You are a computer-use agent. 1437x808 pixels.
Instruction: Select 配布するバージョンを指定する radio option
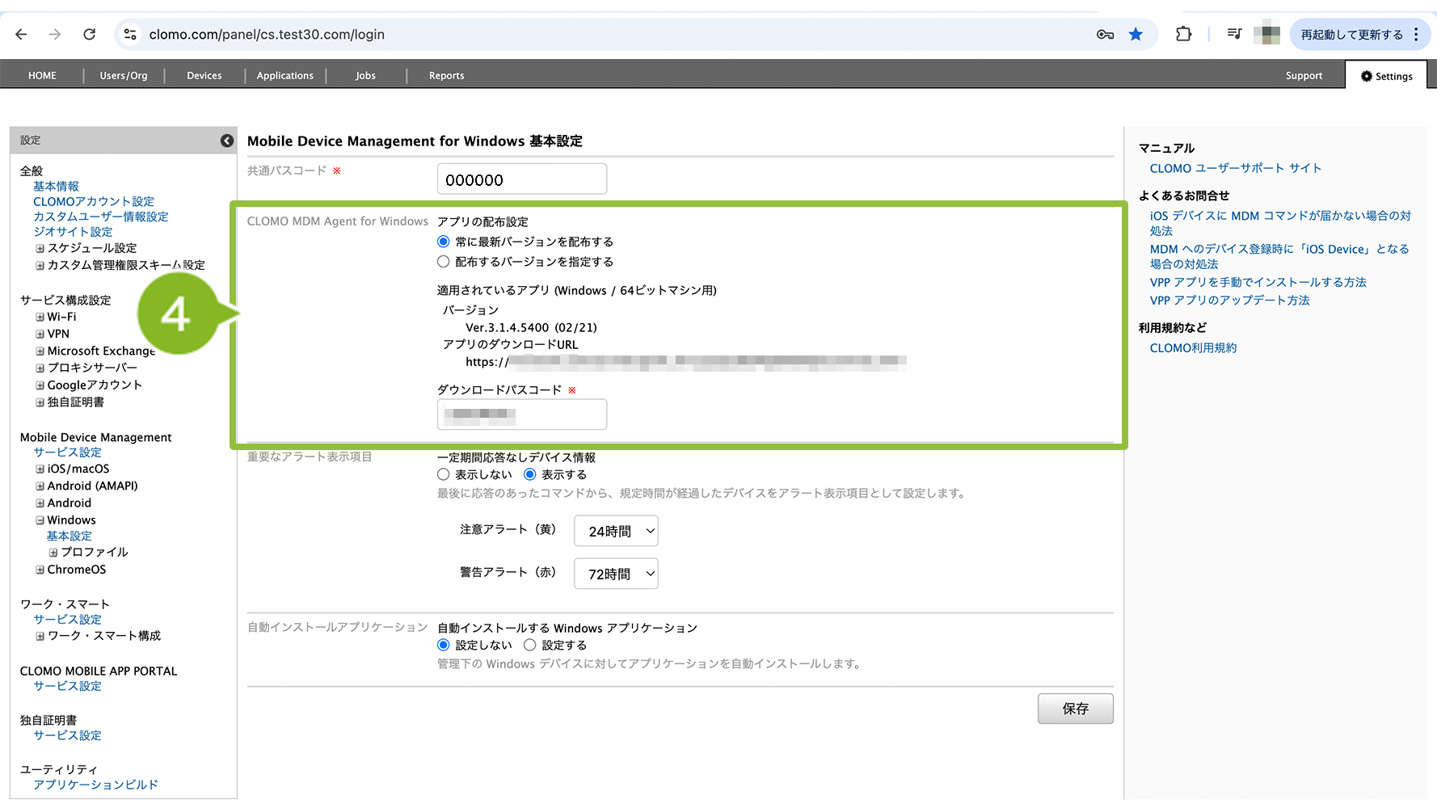444,262
